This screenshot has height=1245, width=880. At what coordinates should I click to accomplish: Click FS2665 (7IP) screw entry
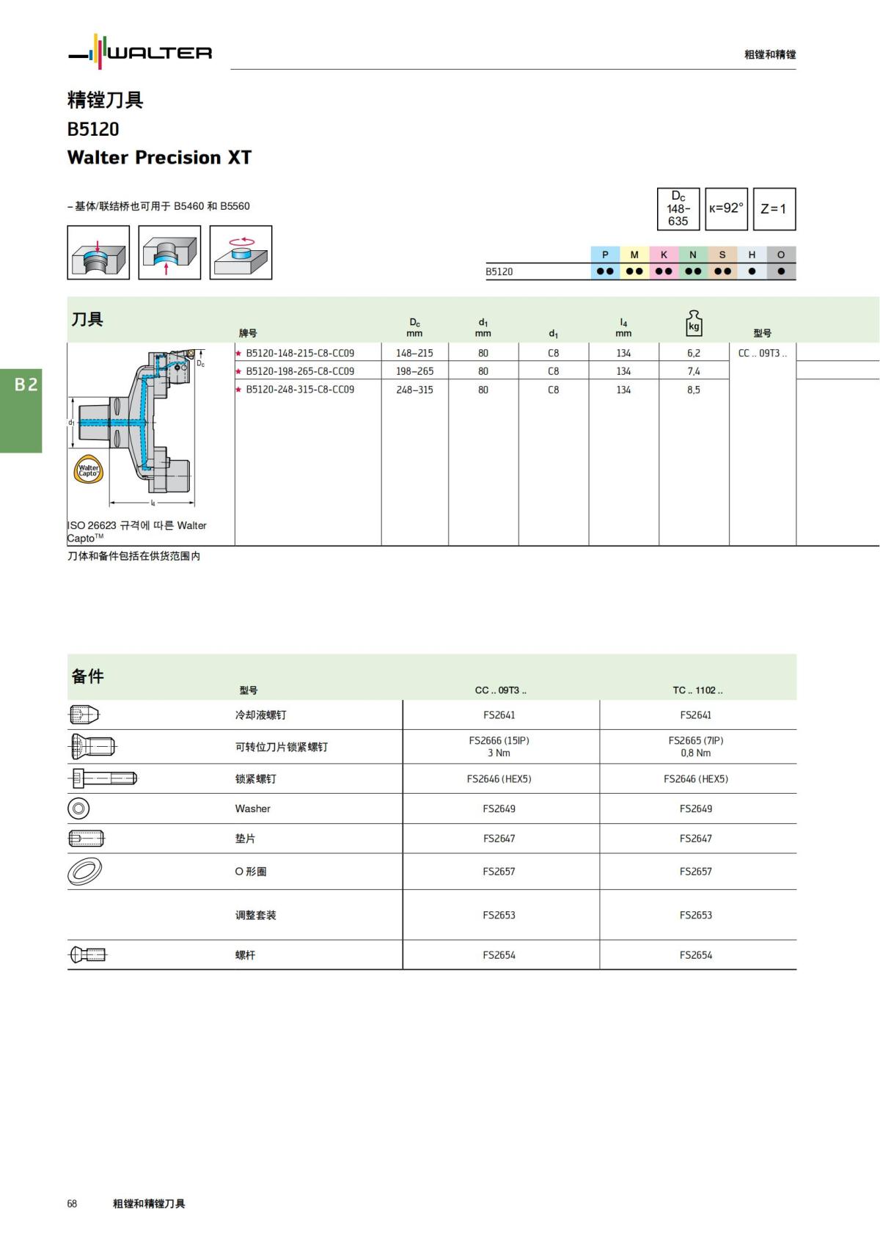(x=696, y=741)
